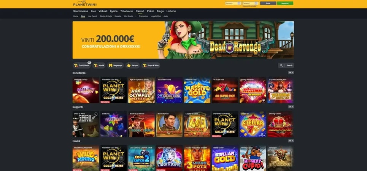
Task: Open the search magnifier icon
Action: click(281, 66)
